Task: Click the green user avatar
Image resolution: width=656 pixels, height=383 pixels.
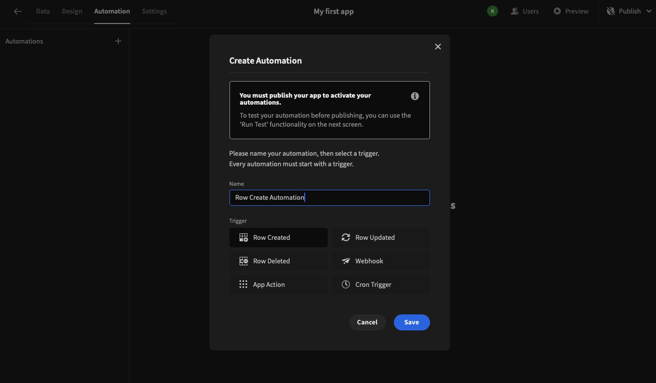Action: [492, 10]
